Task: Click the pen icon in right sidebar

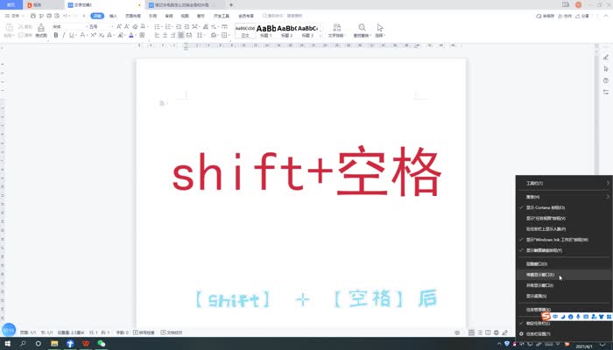Action: click(606, 57)
